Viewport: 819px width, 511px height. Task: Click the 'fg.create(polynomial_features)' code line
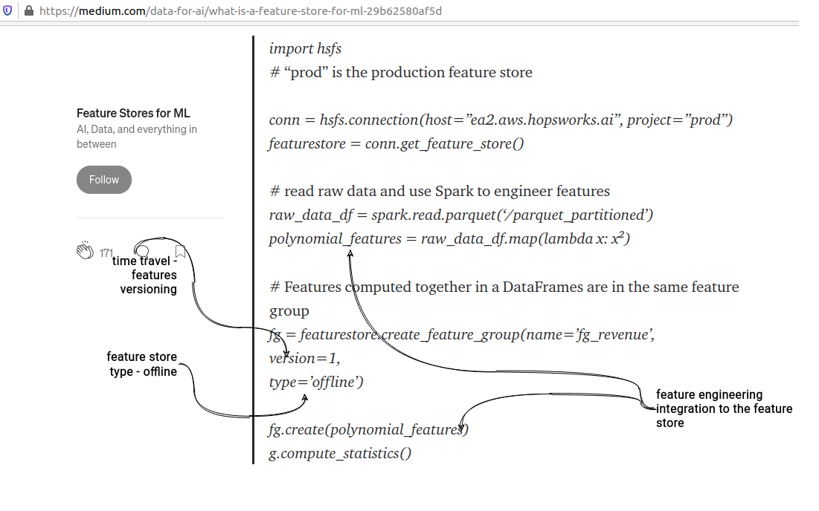pyautogui.click(x=369, y=429)
